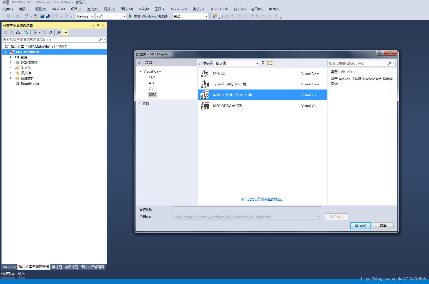
Task: Select the 解决方案 "MFCMainWin" root node
Action: coord(39,47)
